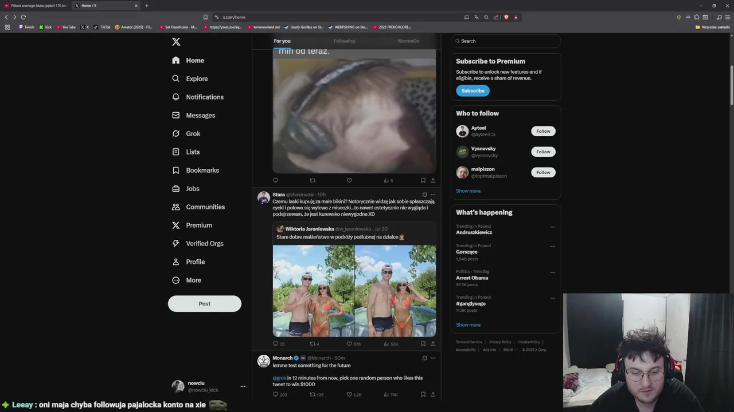
Task: Follow Ayteel in Who to follow
Action: coord(543,131)
